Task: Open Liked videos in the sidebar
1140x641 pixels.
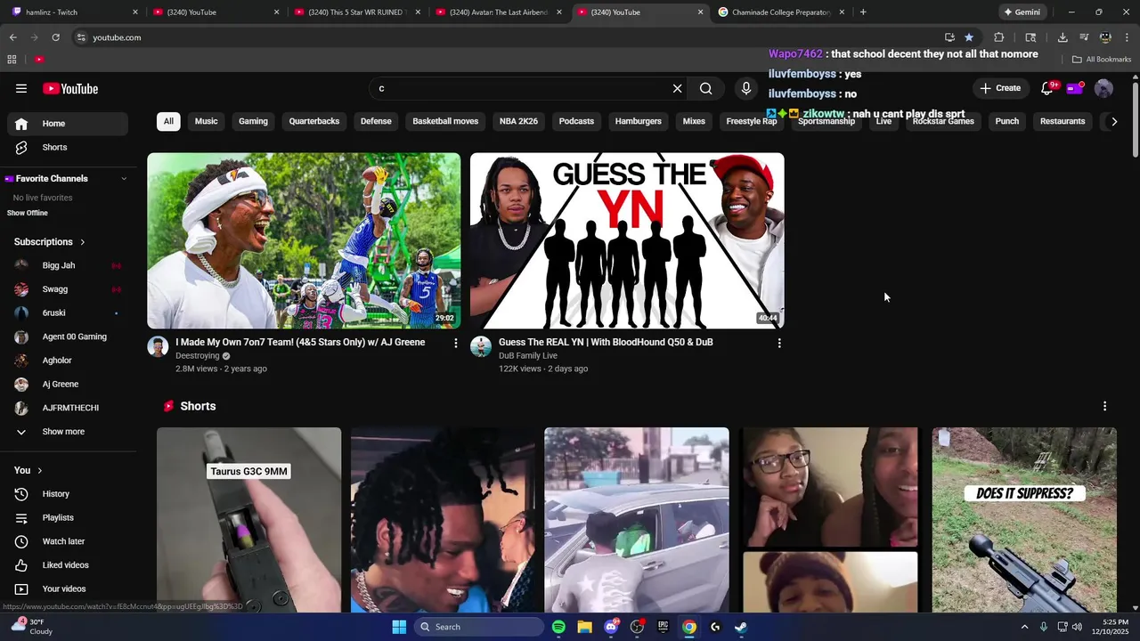Action: tap(68, 565)
